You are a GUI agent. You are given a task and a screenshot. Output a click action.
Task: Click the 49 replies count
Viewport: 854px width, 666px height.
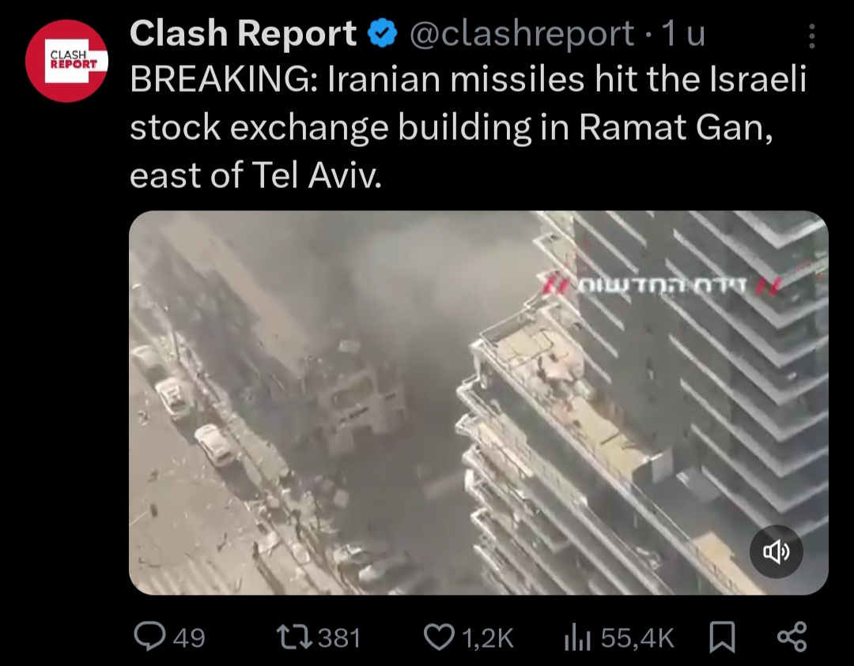(189, 638)
